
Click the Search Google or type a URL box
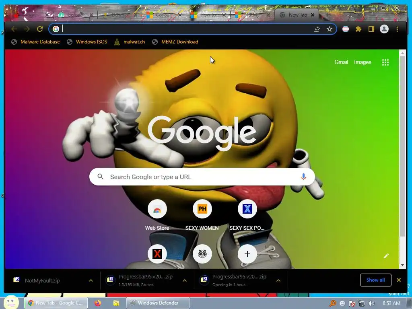tap(202, 177)
